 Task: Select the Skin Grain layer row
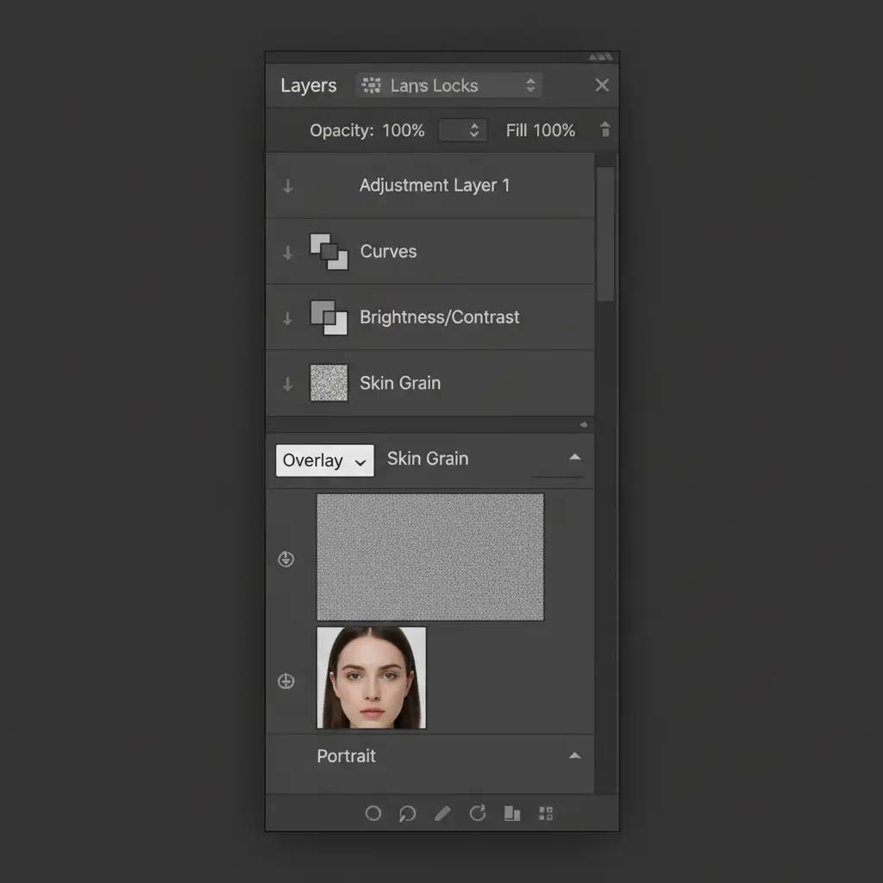(x=429, y=383)
